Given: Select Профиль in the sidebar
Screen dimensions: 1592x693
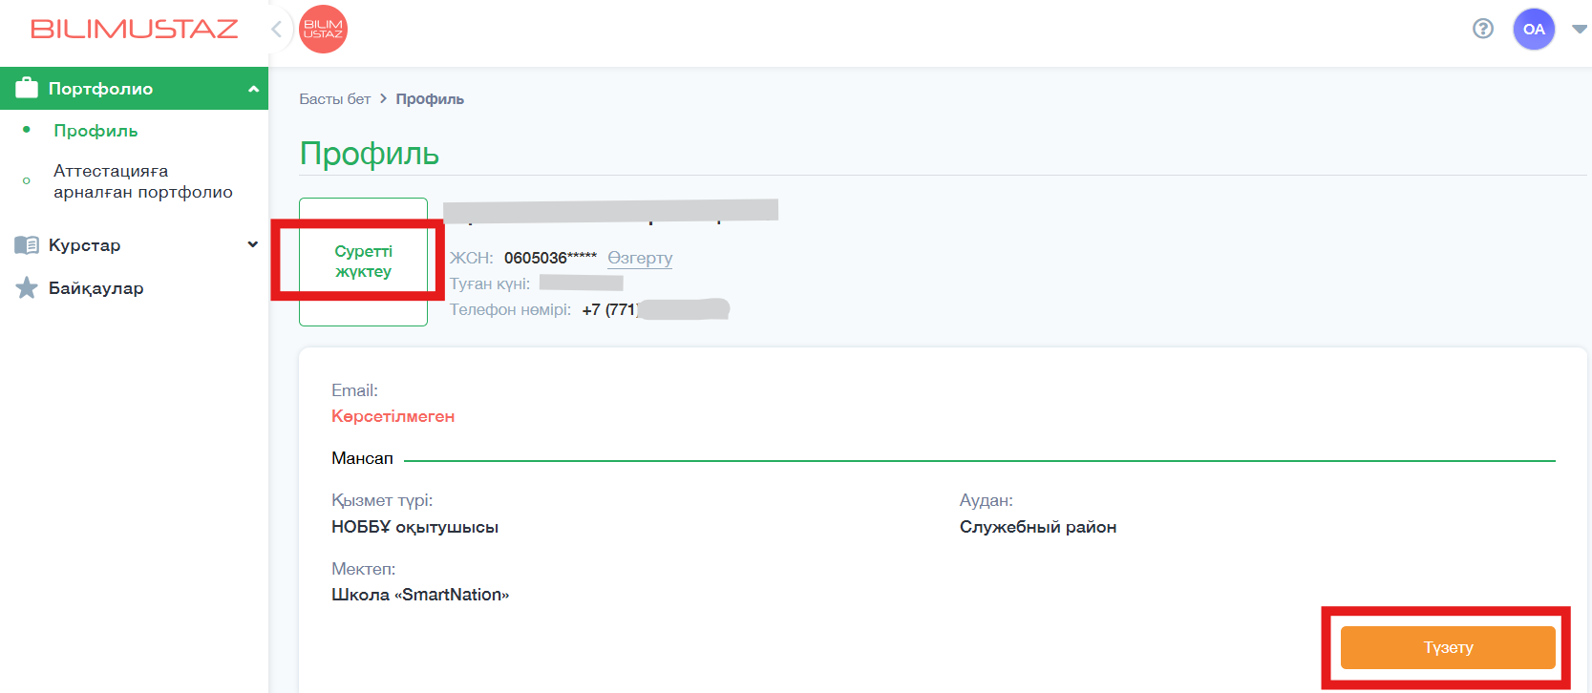Looking at the screenshot, I should 96,131.
